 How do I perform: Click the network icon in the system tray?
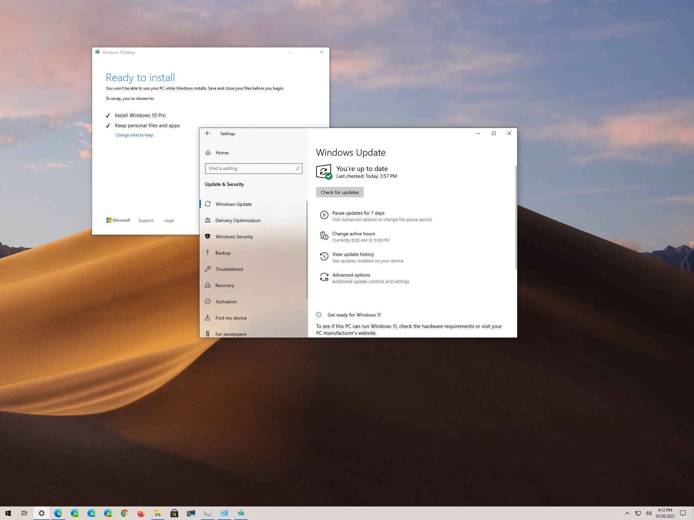pyautogui.click(x=638, y=513)
